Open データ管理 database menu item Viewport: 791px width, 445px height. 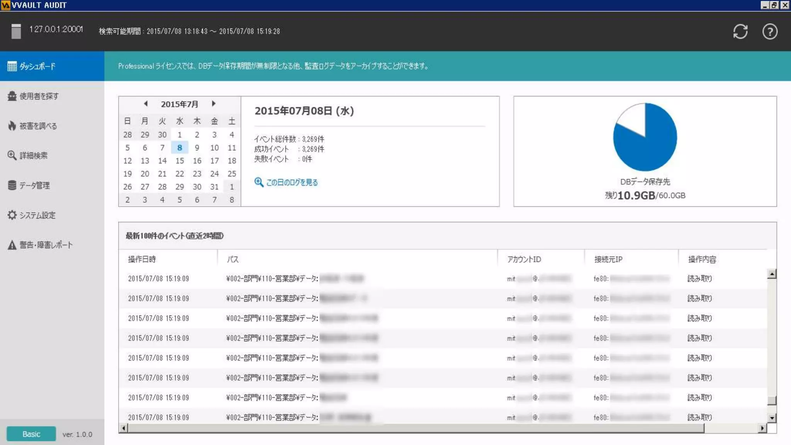point(12,185)
